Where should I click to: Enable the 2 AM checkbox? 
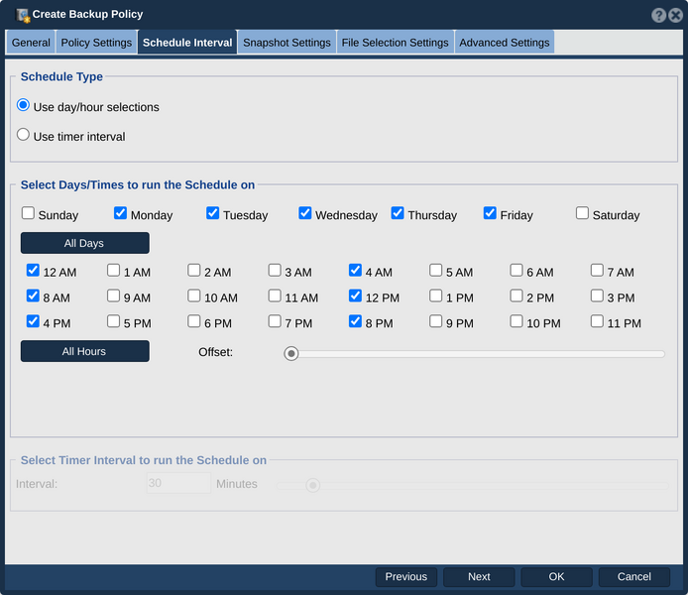point(194,270)
